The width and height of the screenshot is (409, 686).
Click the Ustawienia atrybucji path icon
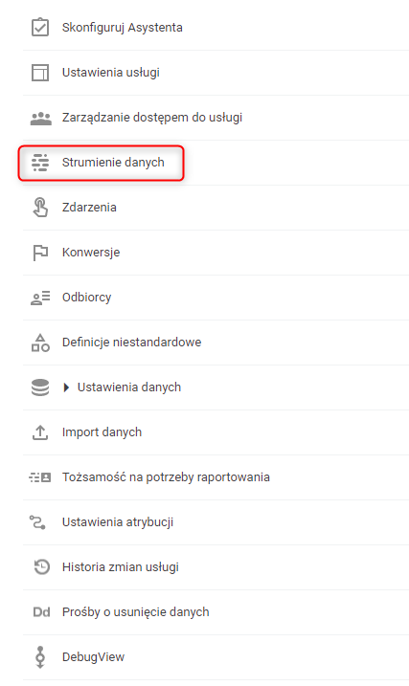[x=37, y=522]
